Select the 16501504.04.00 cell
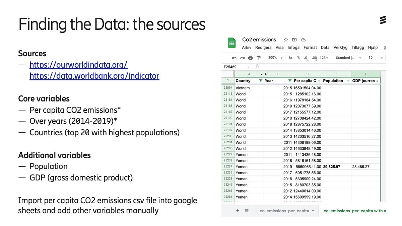The width and height of the screenshot is (402, 226). click(308, 88)
